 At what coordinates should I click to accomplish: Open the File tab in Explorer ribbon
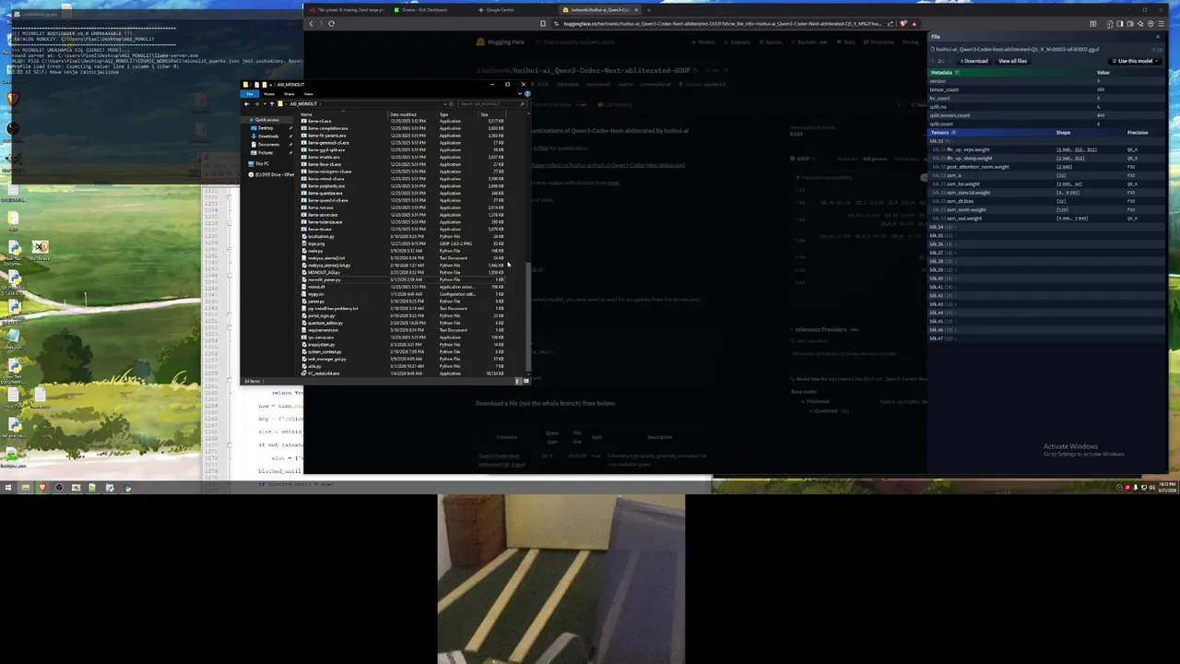(250, 94)
